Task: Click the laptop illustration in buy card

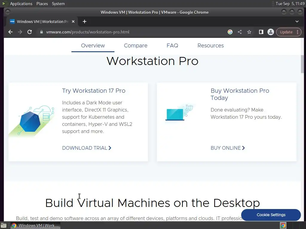Action: click(179, 112)
